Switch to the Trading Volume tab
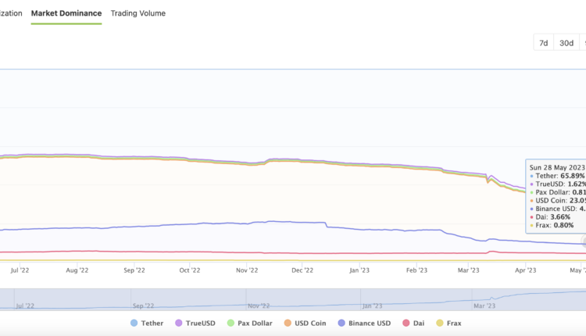The image size is (586, 336). pos(138,13)
